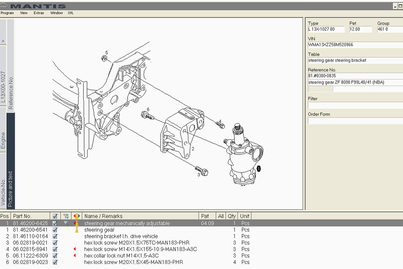Click the red-yellow info marker column header icon
The width and height of the screenshot is (403, 269).
point(77,216)
